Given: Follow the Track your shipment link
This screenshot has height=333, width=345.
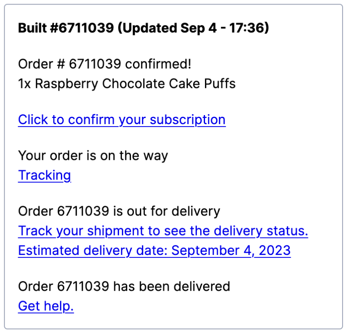Looking at the screenshot, I should [163, 231].
